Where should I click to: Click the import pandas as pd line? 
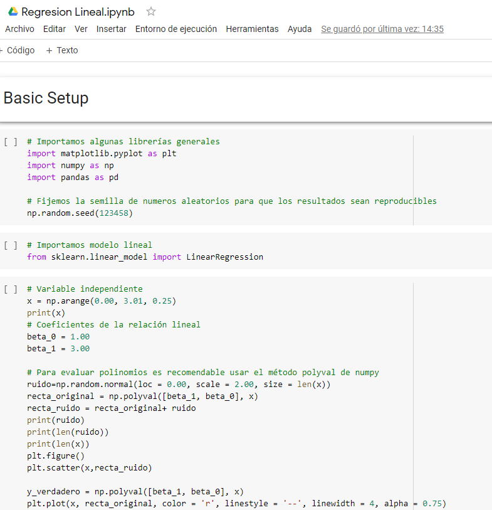coord(73,178)
